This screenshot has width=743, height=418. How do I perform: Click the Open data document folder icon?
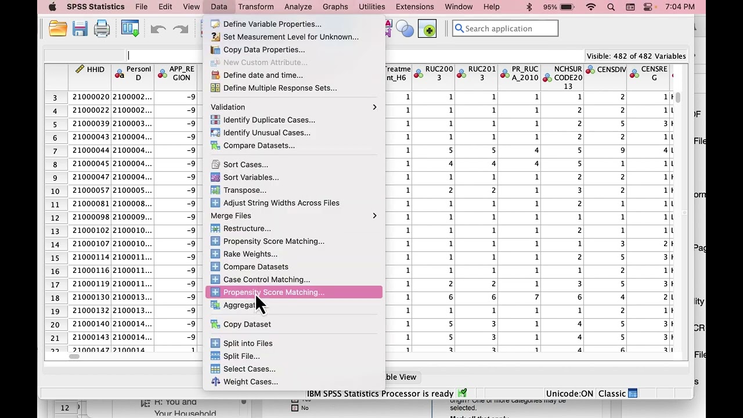point(58,28)
